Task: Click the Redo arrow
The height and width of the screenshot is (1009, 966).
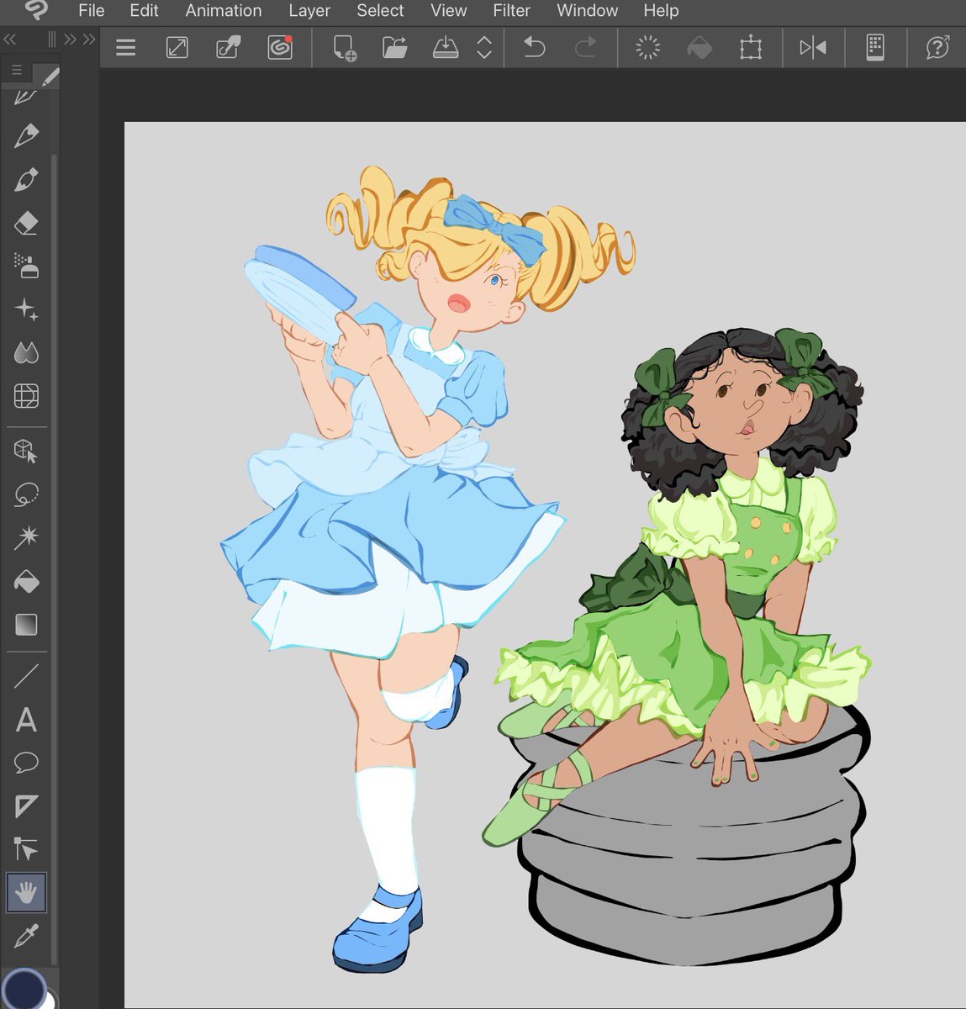Action: click(585, 48)
